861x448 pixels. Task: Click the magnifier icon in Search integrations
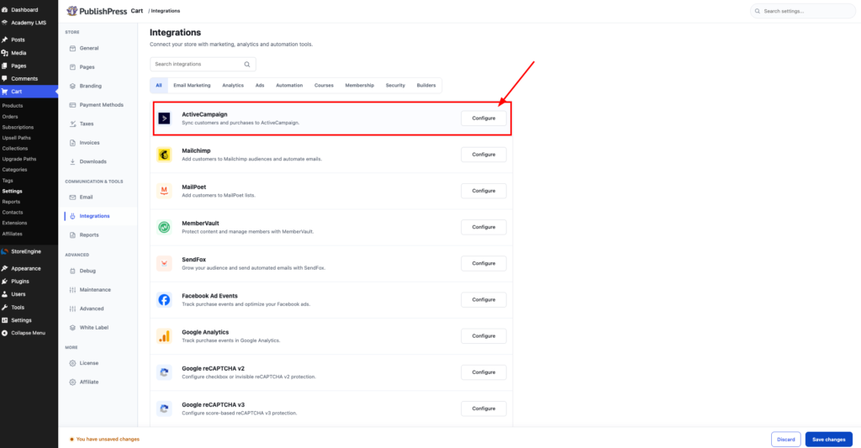coord(247,64)
